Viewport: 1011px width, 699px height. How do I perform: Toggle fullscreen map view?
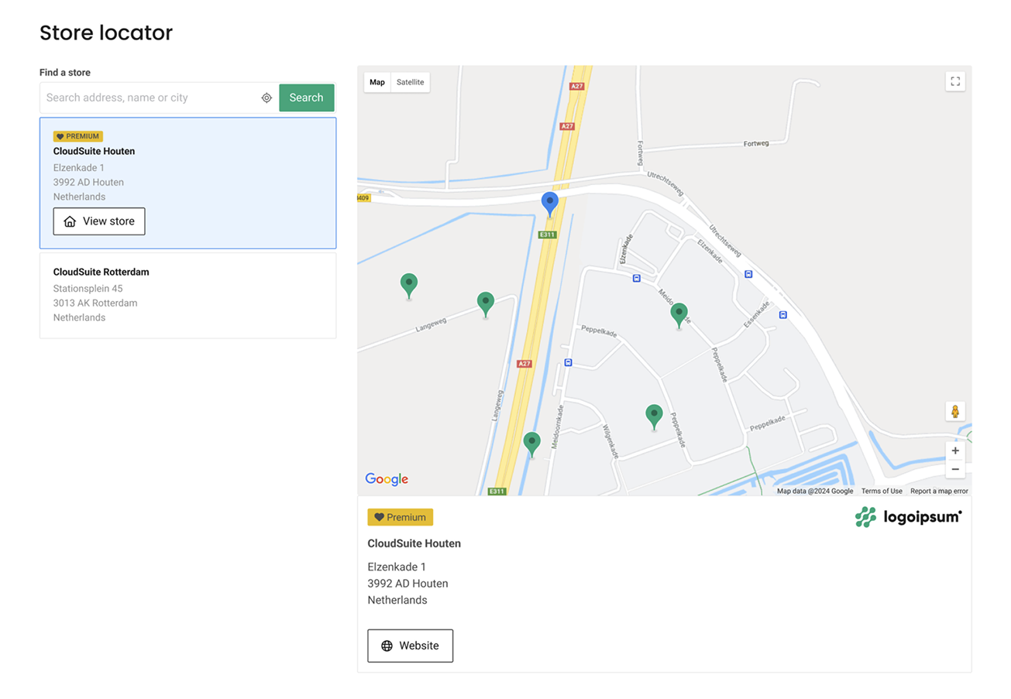click(954, 81)
